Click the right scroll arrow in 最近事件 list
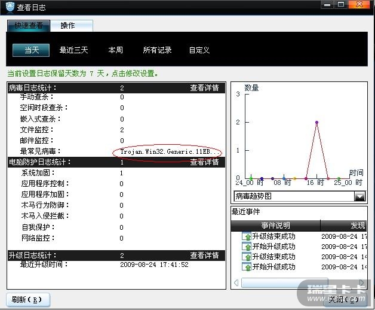Viewport: 375px width, 310px height. (x=362, y=282)
